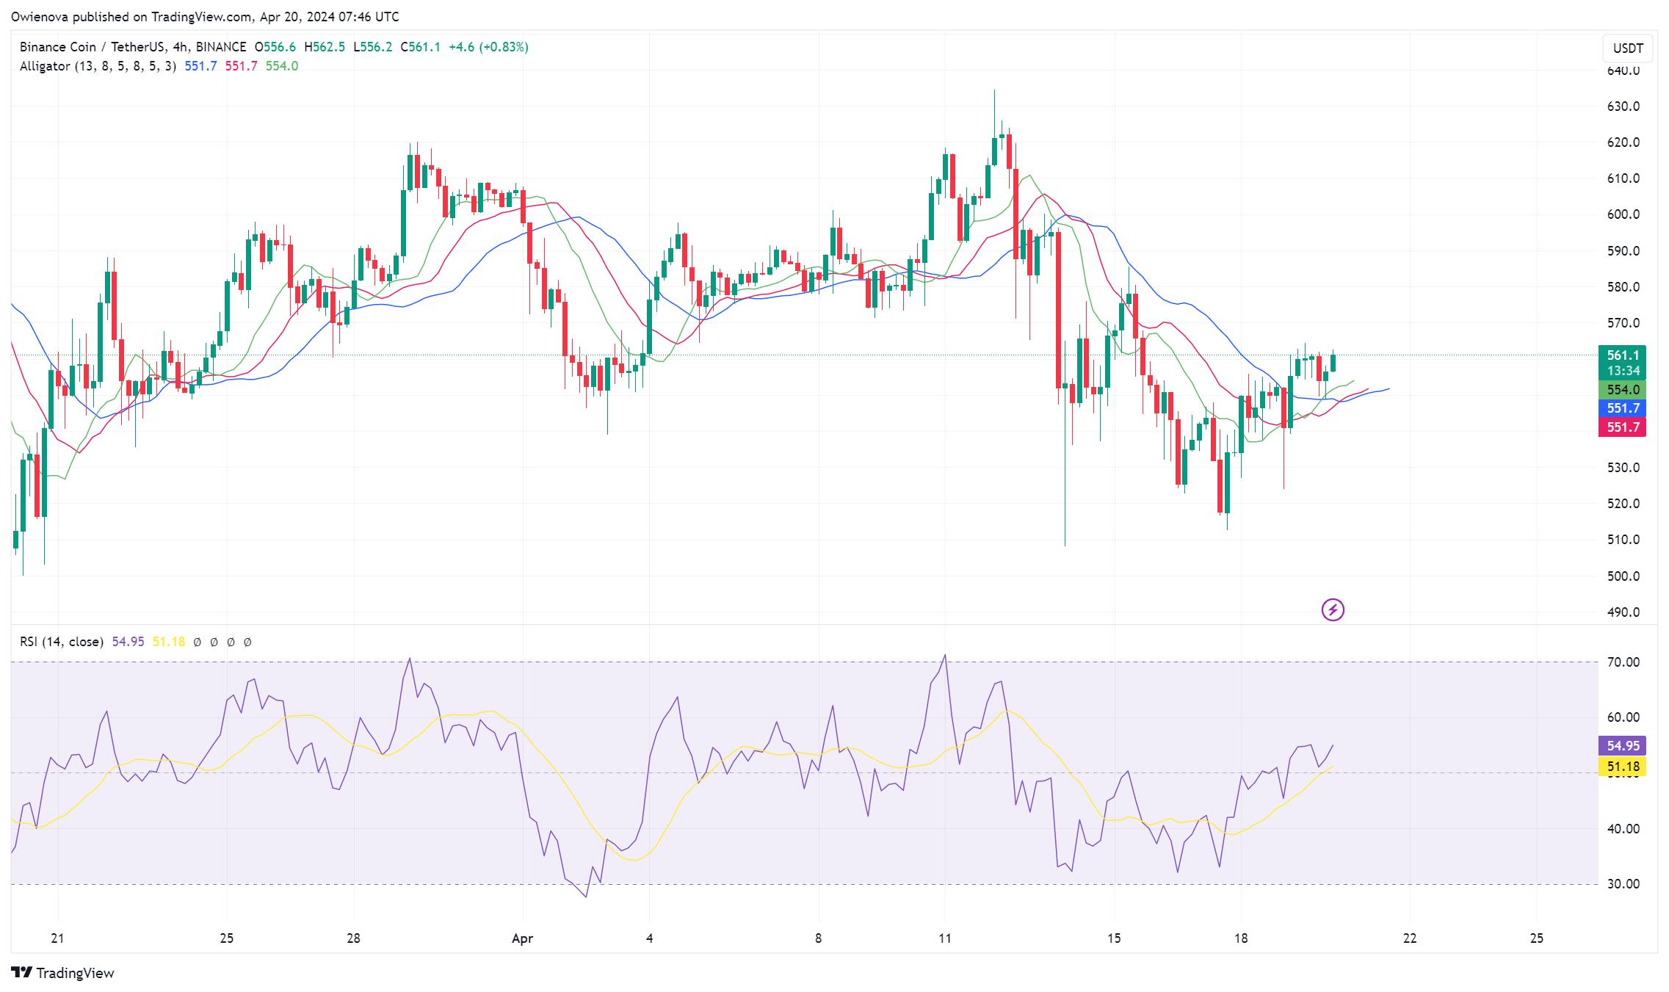This screenshot has height=992, width=1669.
Task: Click the 600.0 price scale label
Action: point(1623,214)
